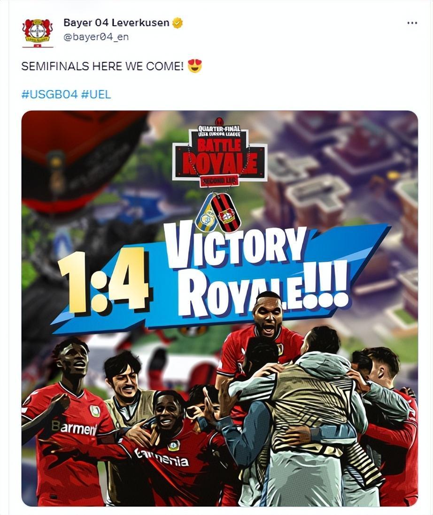Click the heart-eyes emoji in the tweet

pos(194,66)
